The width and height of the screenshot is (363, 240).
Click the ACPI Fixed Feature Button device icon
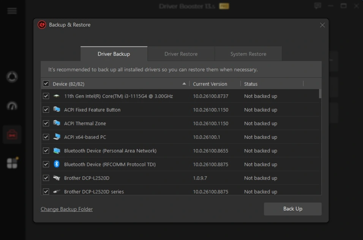(57, 109)
